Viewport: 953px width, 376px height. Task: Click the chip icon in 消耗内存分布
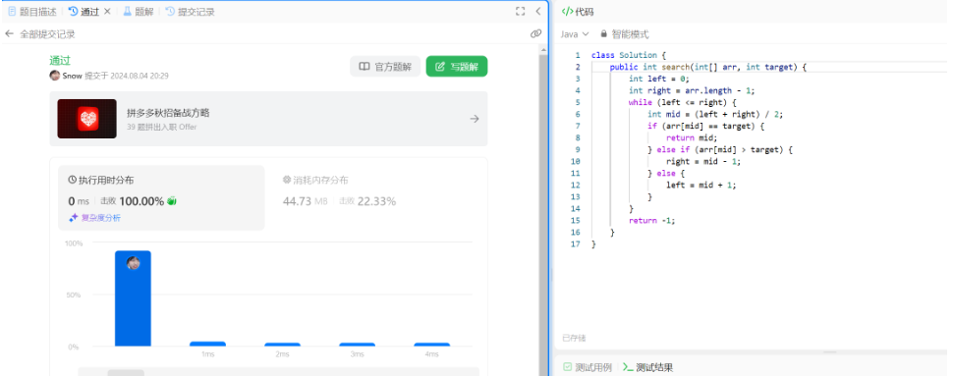click(287, 180)
